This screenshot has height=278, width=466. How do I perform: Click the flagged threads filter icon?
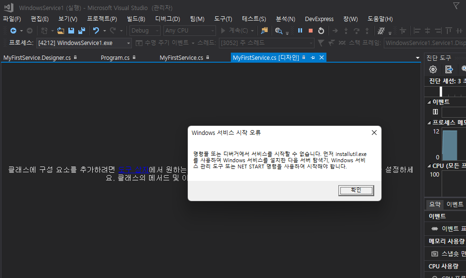[331, 43]
